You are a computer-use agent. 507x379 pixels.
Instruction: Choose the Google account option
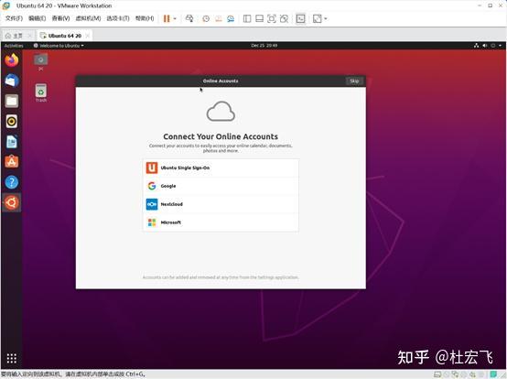click(x=221, y=186)
